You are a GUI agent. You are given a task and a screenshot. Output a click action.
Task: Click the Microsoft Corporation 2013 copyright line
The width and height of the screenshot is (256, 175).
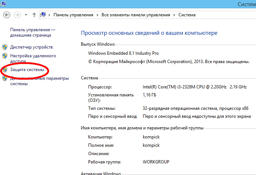[169, 62]
